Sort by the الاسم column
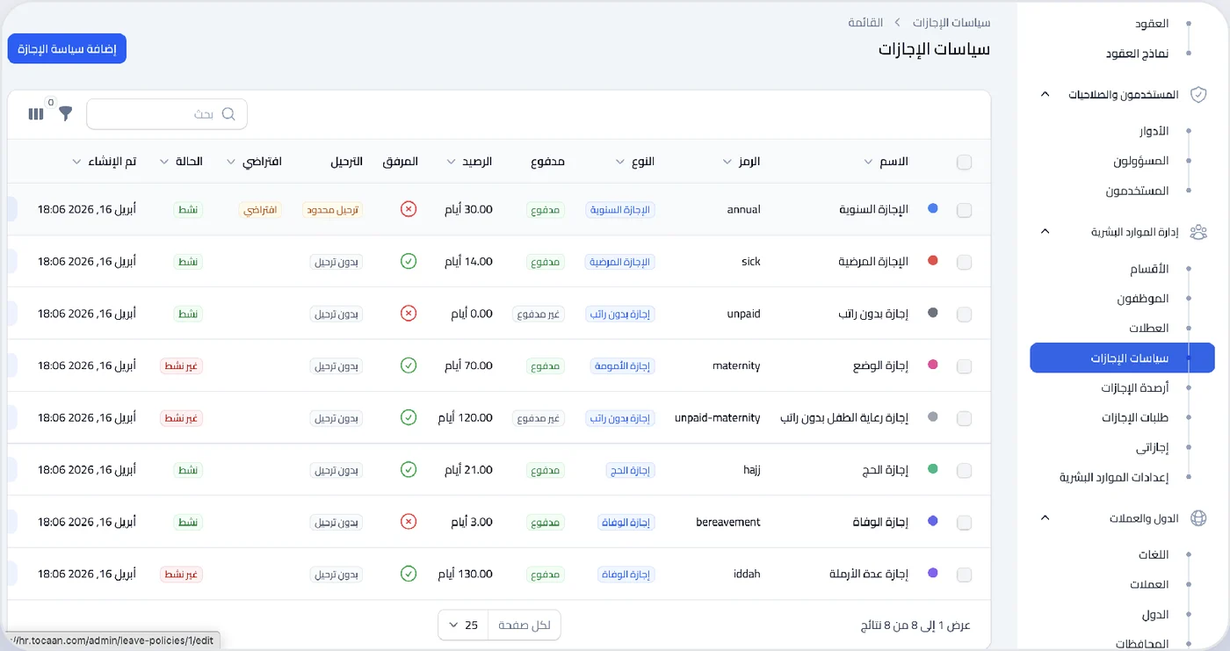Viewport: 1230px width, 651px height. pos(886,162)
